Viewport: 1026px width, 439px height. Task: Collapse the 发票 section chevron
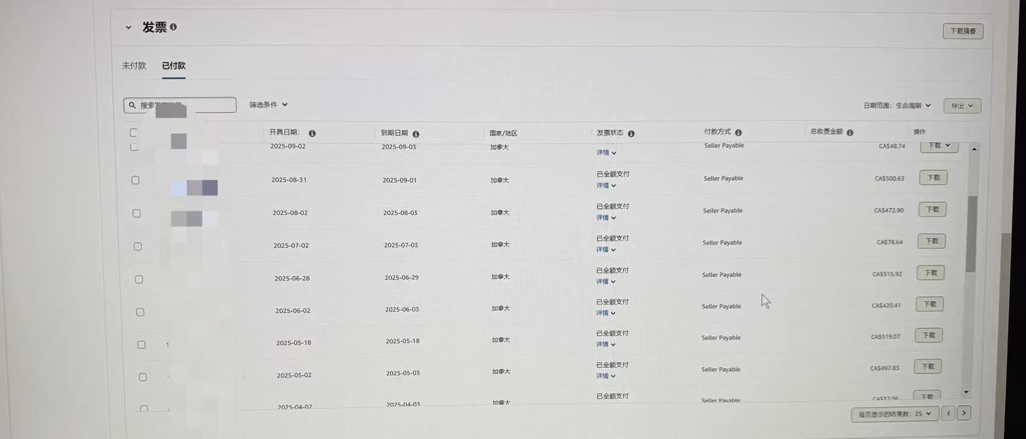click(x=128, y=28)
